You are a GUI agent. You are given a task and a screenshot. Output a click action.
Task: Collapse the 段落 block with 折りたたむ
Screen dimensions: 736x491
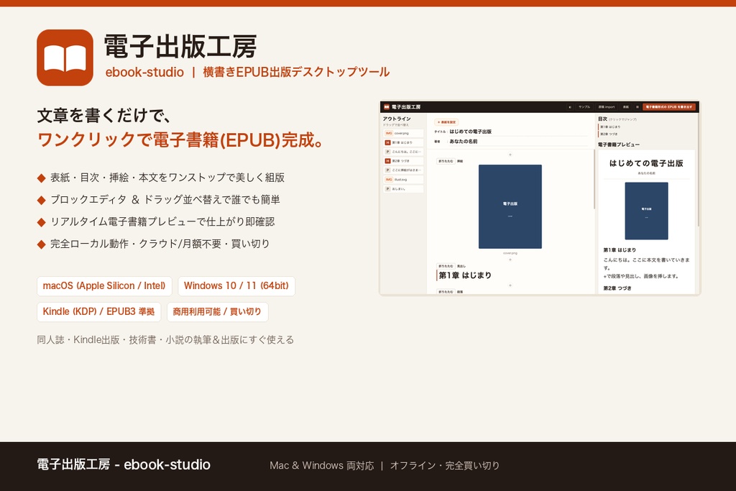tap(446, 291)
